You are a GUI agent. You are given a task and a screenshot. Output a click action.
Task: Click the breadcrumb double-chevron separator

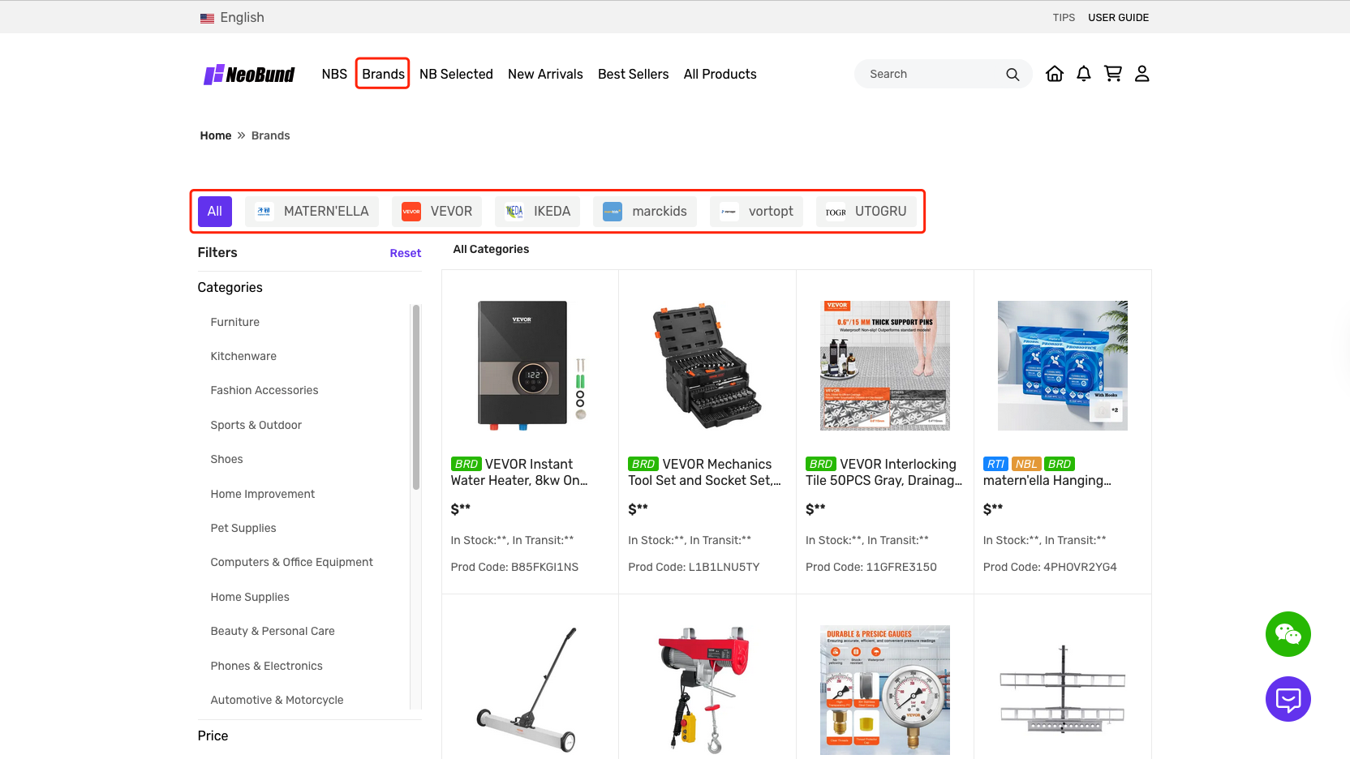point(241,135)
